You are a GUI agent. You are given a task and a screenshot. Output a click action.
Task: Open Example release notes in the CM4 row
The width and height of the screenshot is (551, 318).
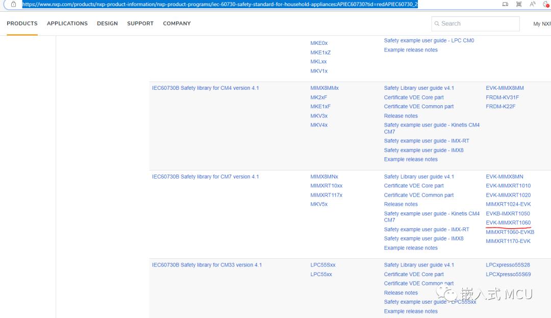coord(411,159)
